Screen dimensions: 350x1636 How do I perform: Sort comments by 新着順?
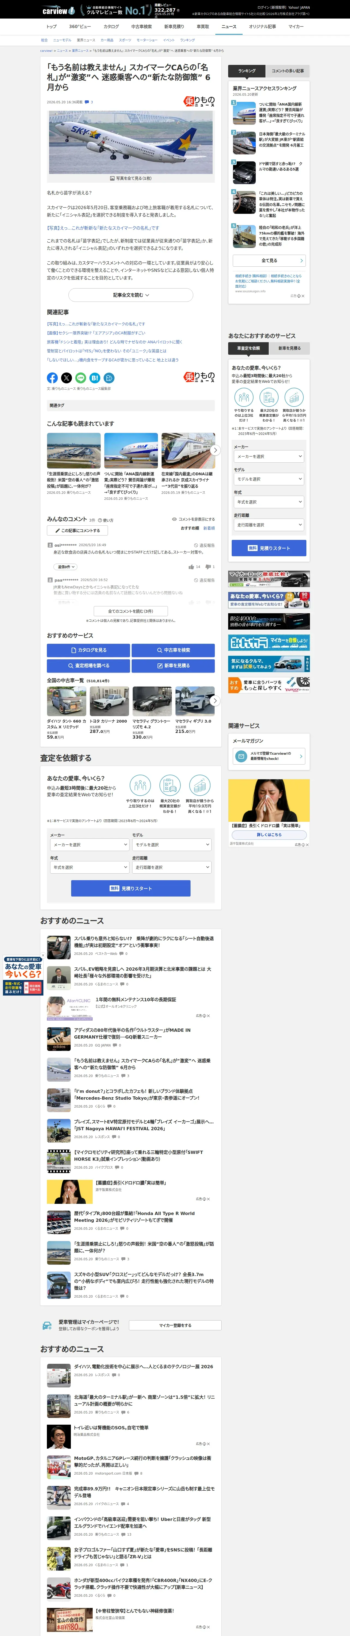[209, 528]
